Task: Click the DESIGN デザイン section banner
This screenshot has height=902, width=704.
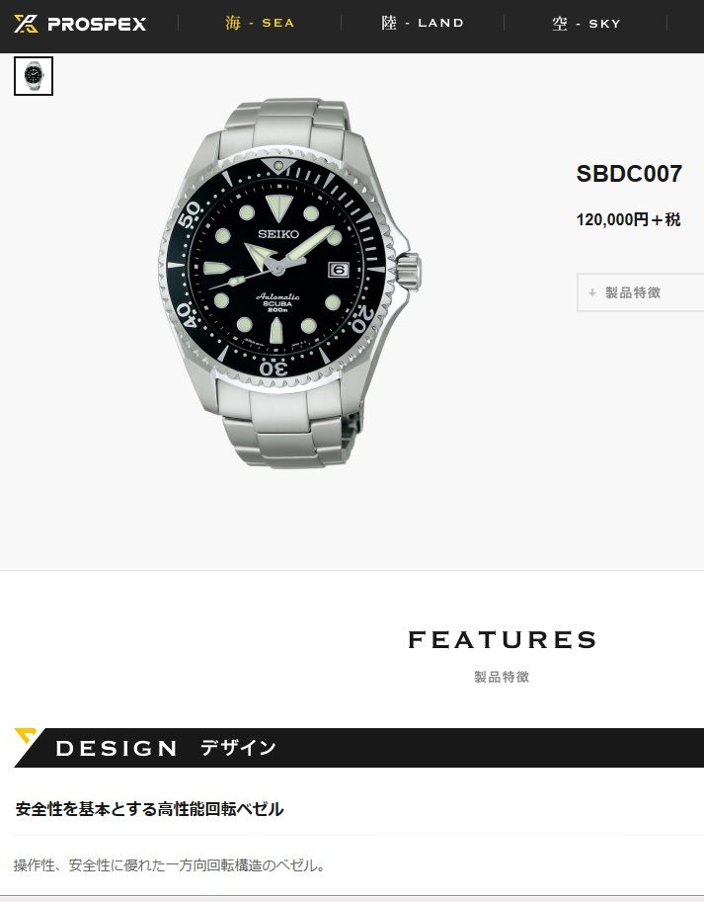Action: click(x=358, y=747)
